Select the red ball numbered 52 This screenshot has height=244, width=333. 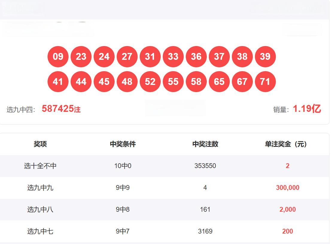click(150, 82)
